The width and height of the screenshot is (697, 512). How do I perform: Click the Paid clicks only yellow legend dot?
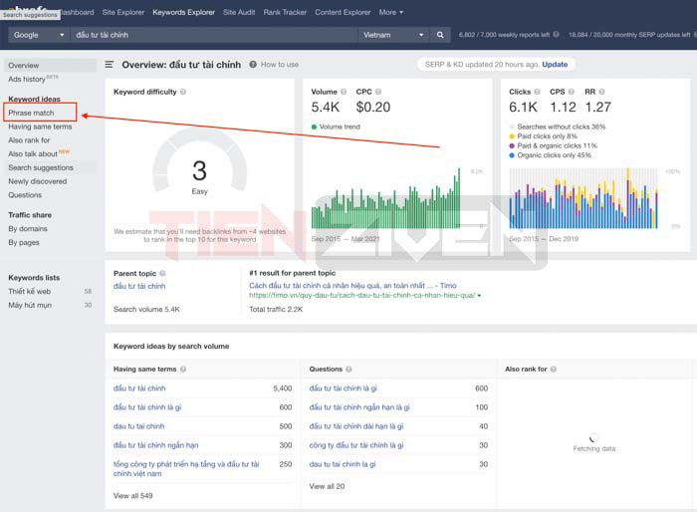pos(512,136)
